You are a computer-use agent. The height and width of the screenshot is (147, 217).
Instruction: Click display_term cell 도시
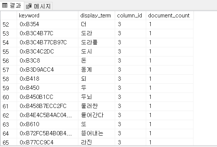(x=97, y=52)
